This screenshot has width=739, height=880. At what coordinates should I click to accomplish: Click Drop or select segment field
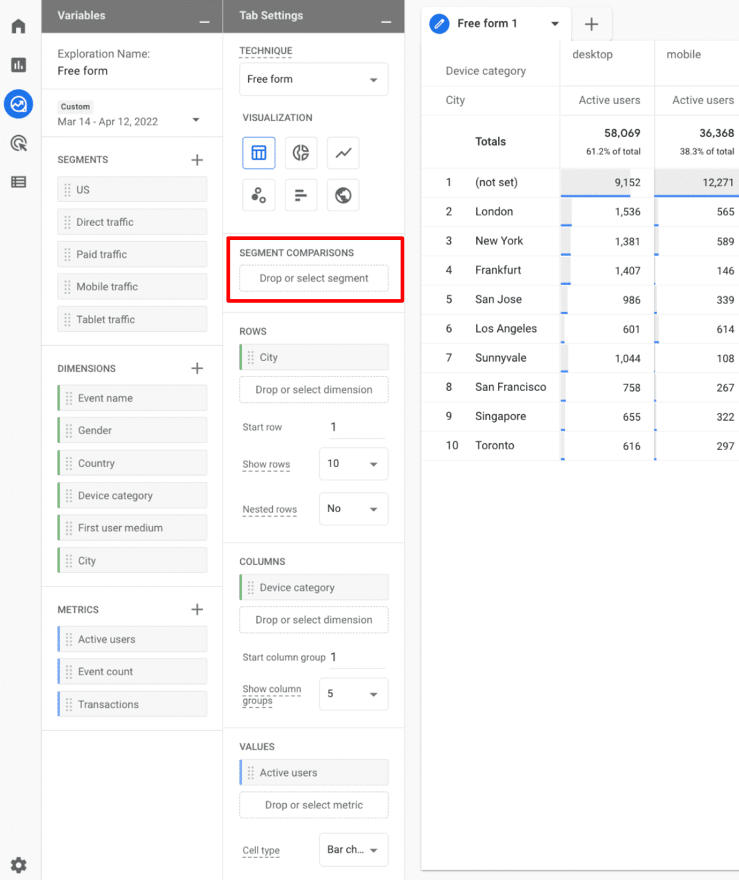313,278
